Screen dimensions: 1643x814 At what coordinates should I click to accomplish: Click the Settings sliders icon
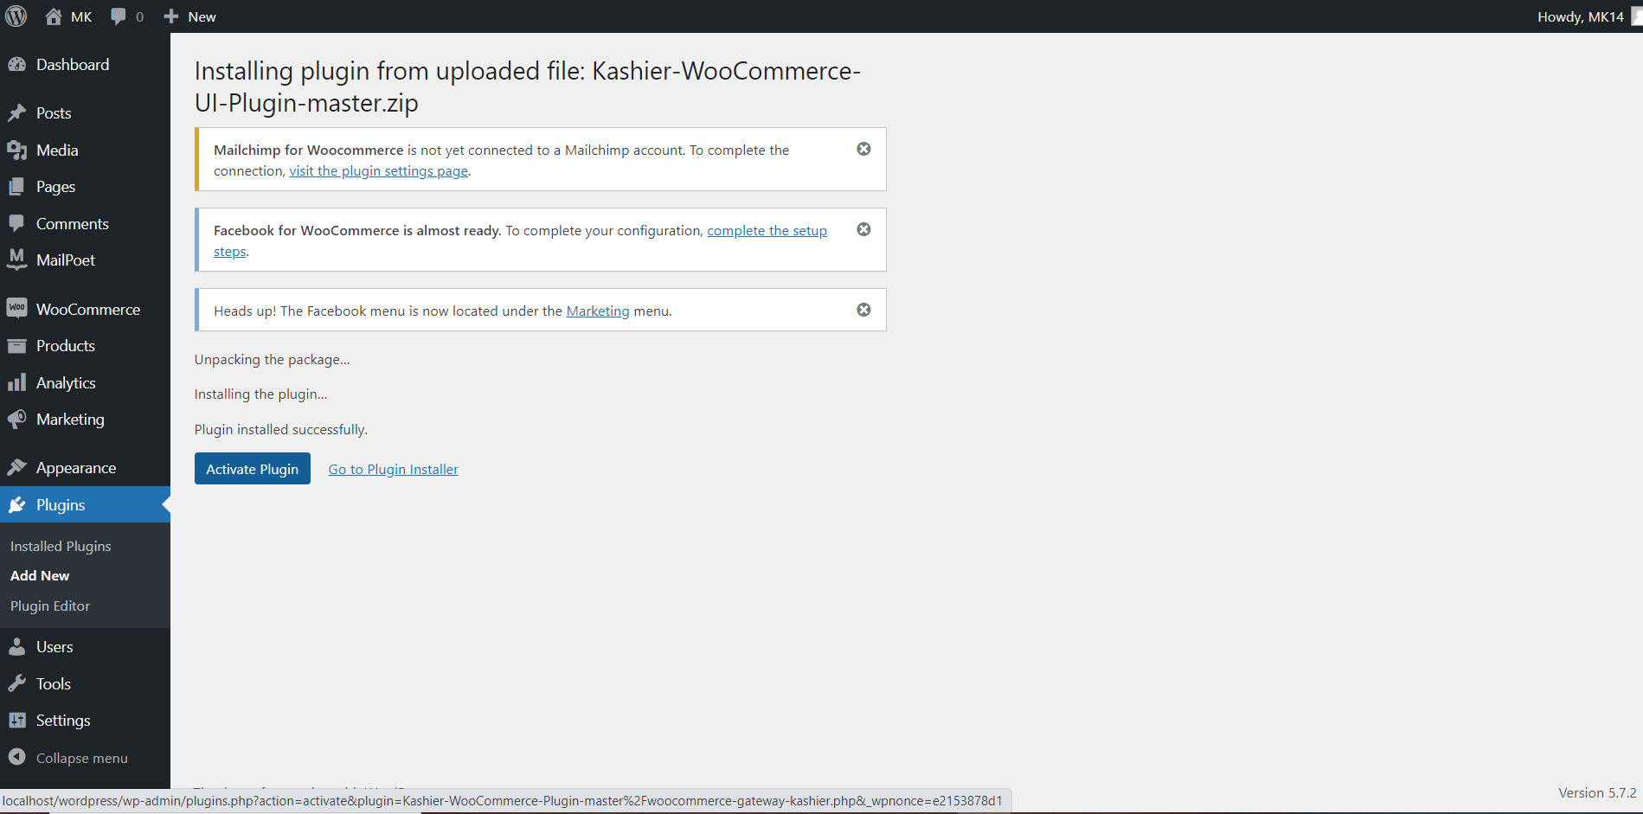[x=17, y=721]
